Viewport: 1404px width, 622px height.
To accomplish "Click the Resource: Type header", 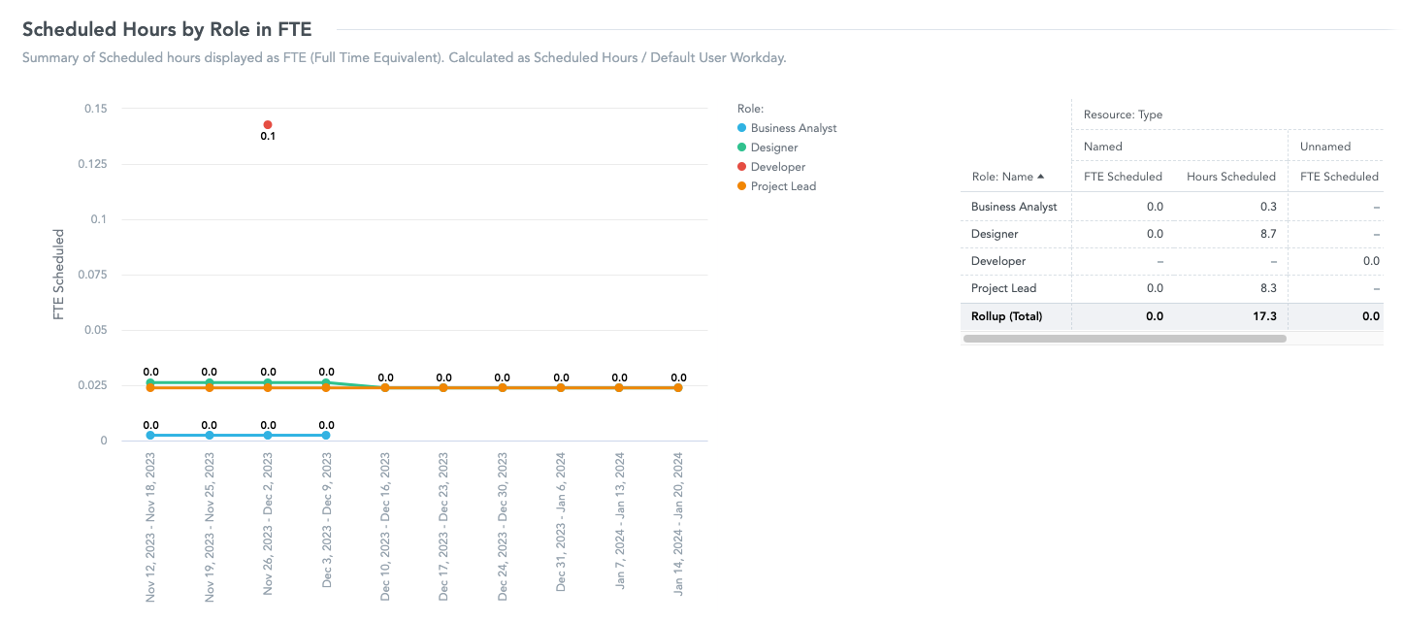I will point(1123,115).
